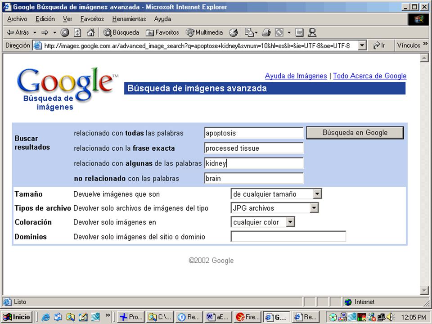Launch Outlook Express from quick launch
432x324 pixels.
[58, 317]
